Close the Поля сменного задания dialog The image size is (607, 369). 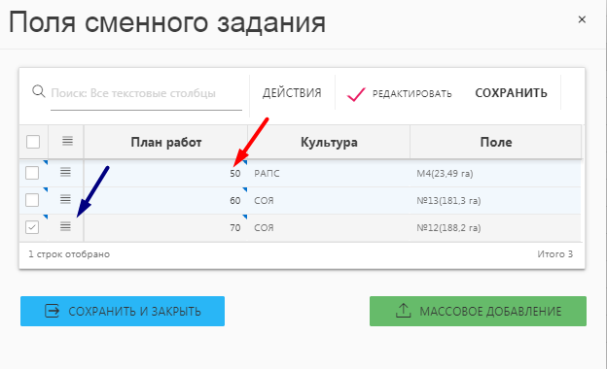click(582, 19)
